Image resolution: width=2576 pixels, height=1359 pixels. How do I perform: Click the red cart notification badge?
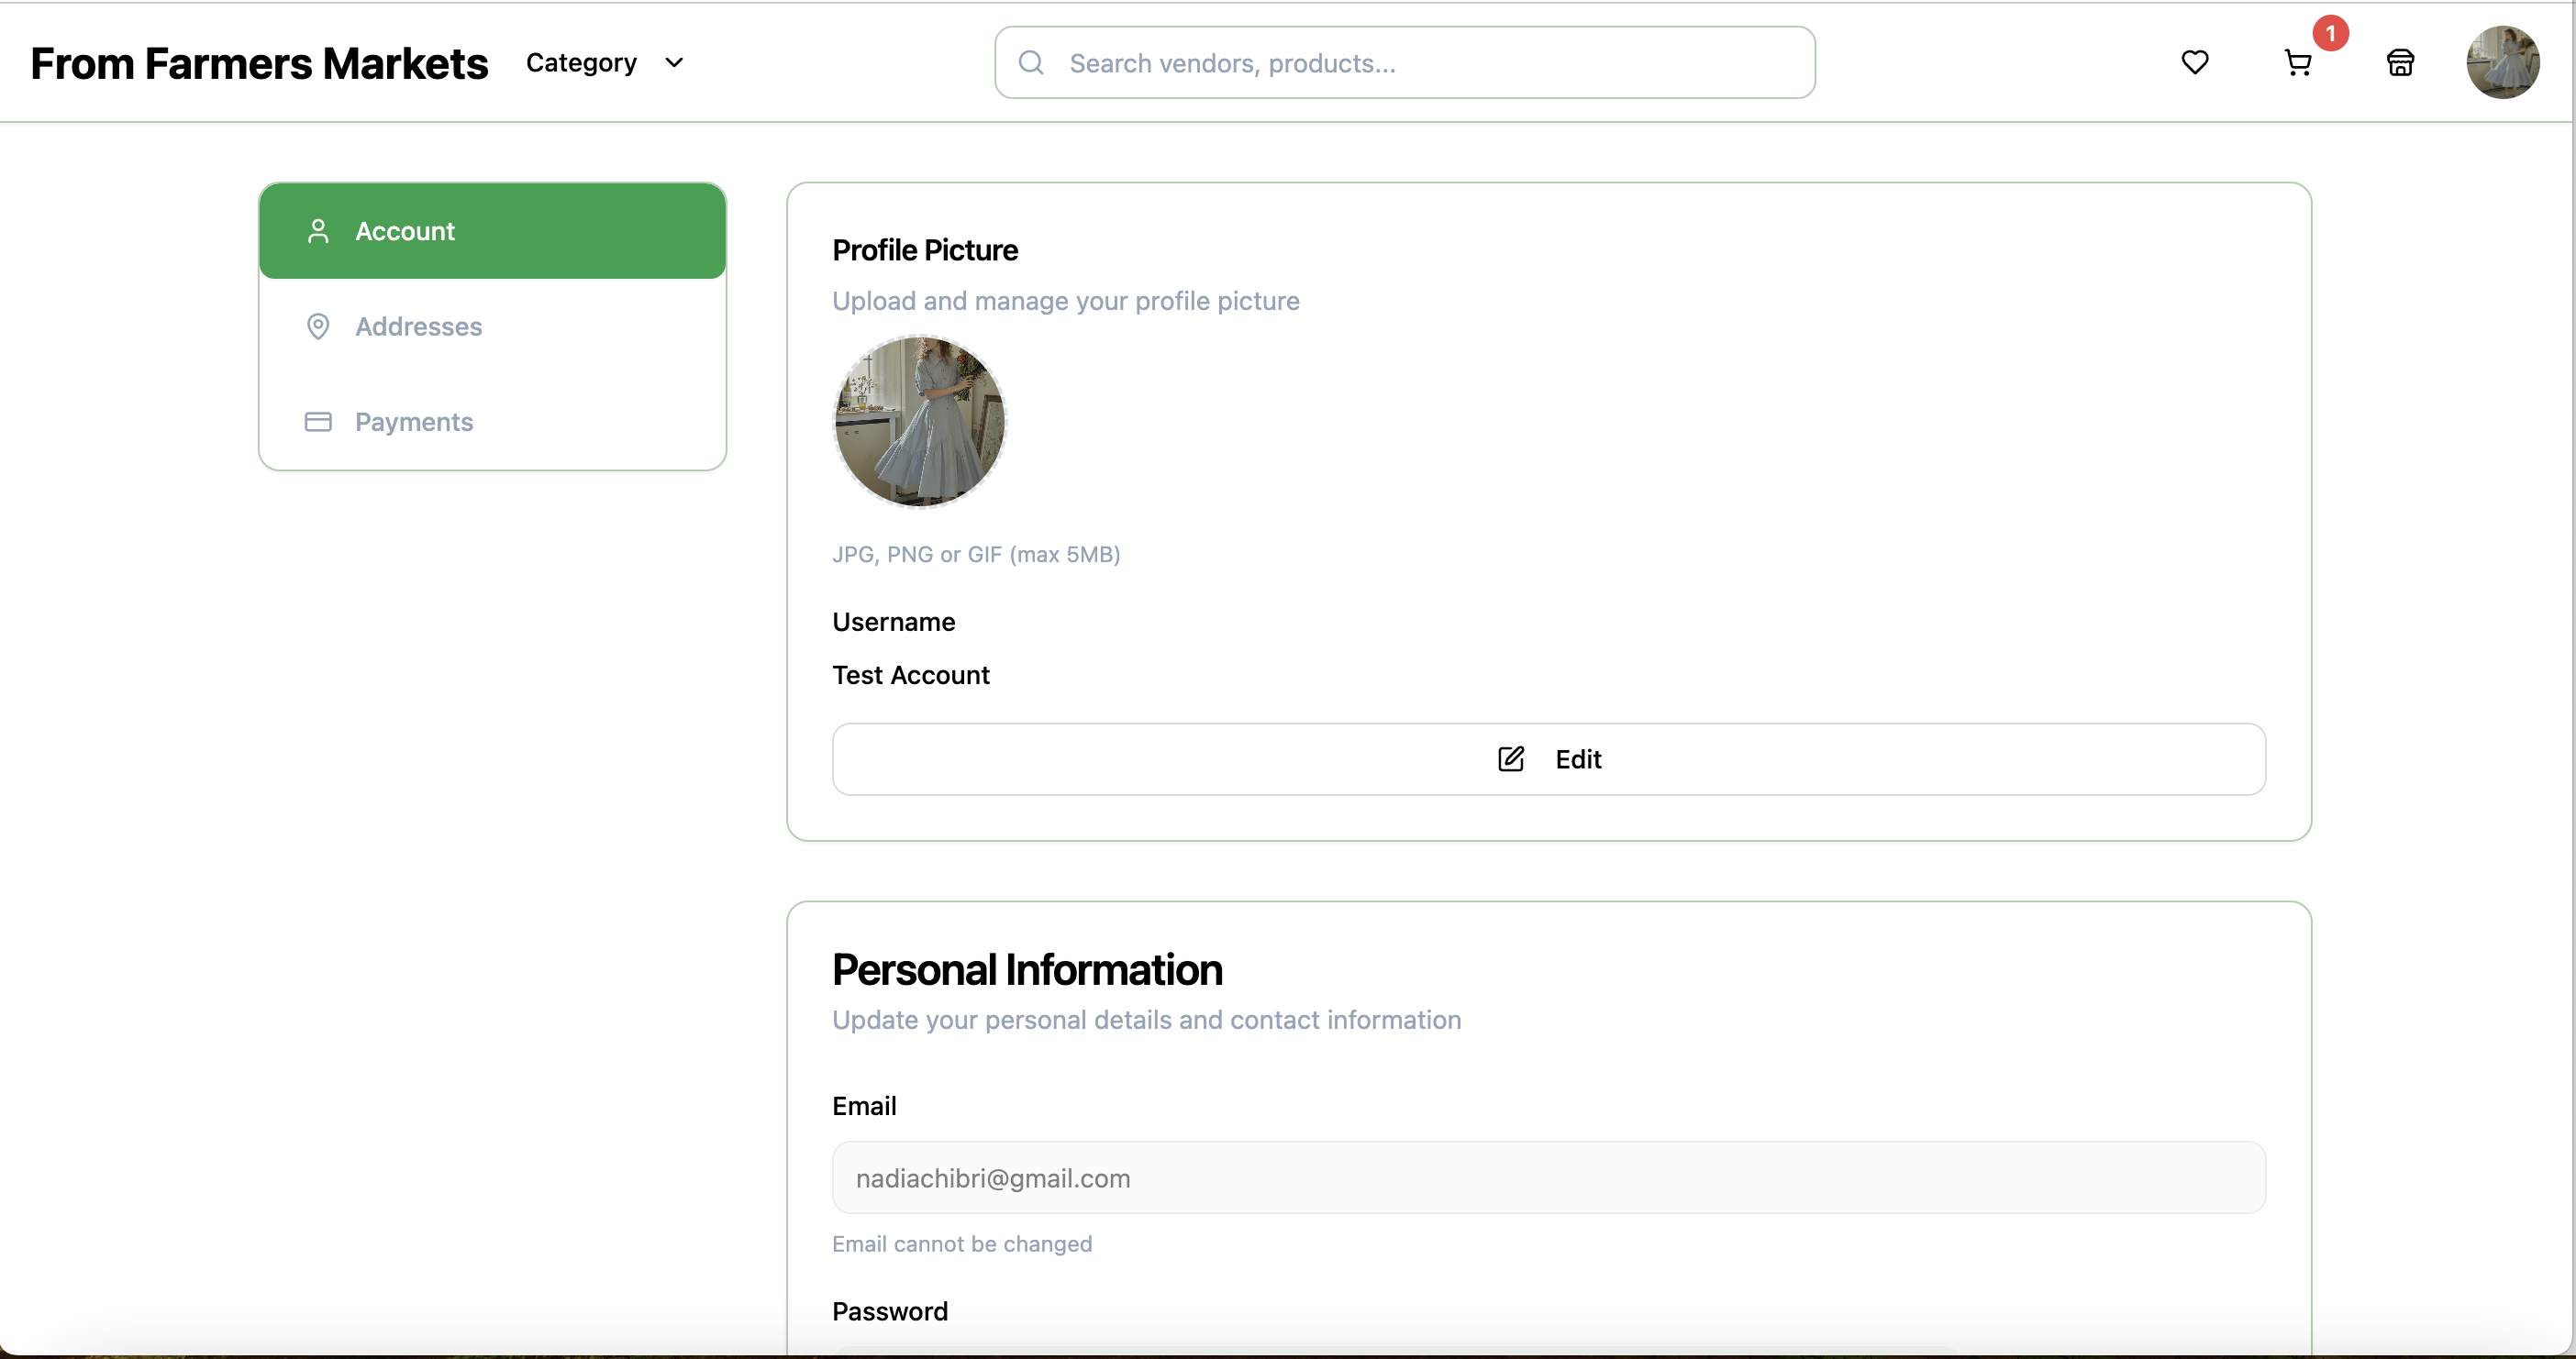click(x=2330, y=33)
